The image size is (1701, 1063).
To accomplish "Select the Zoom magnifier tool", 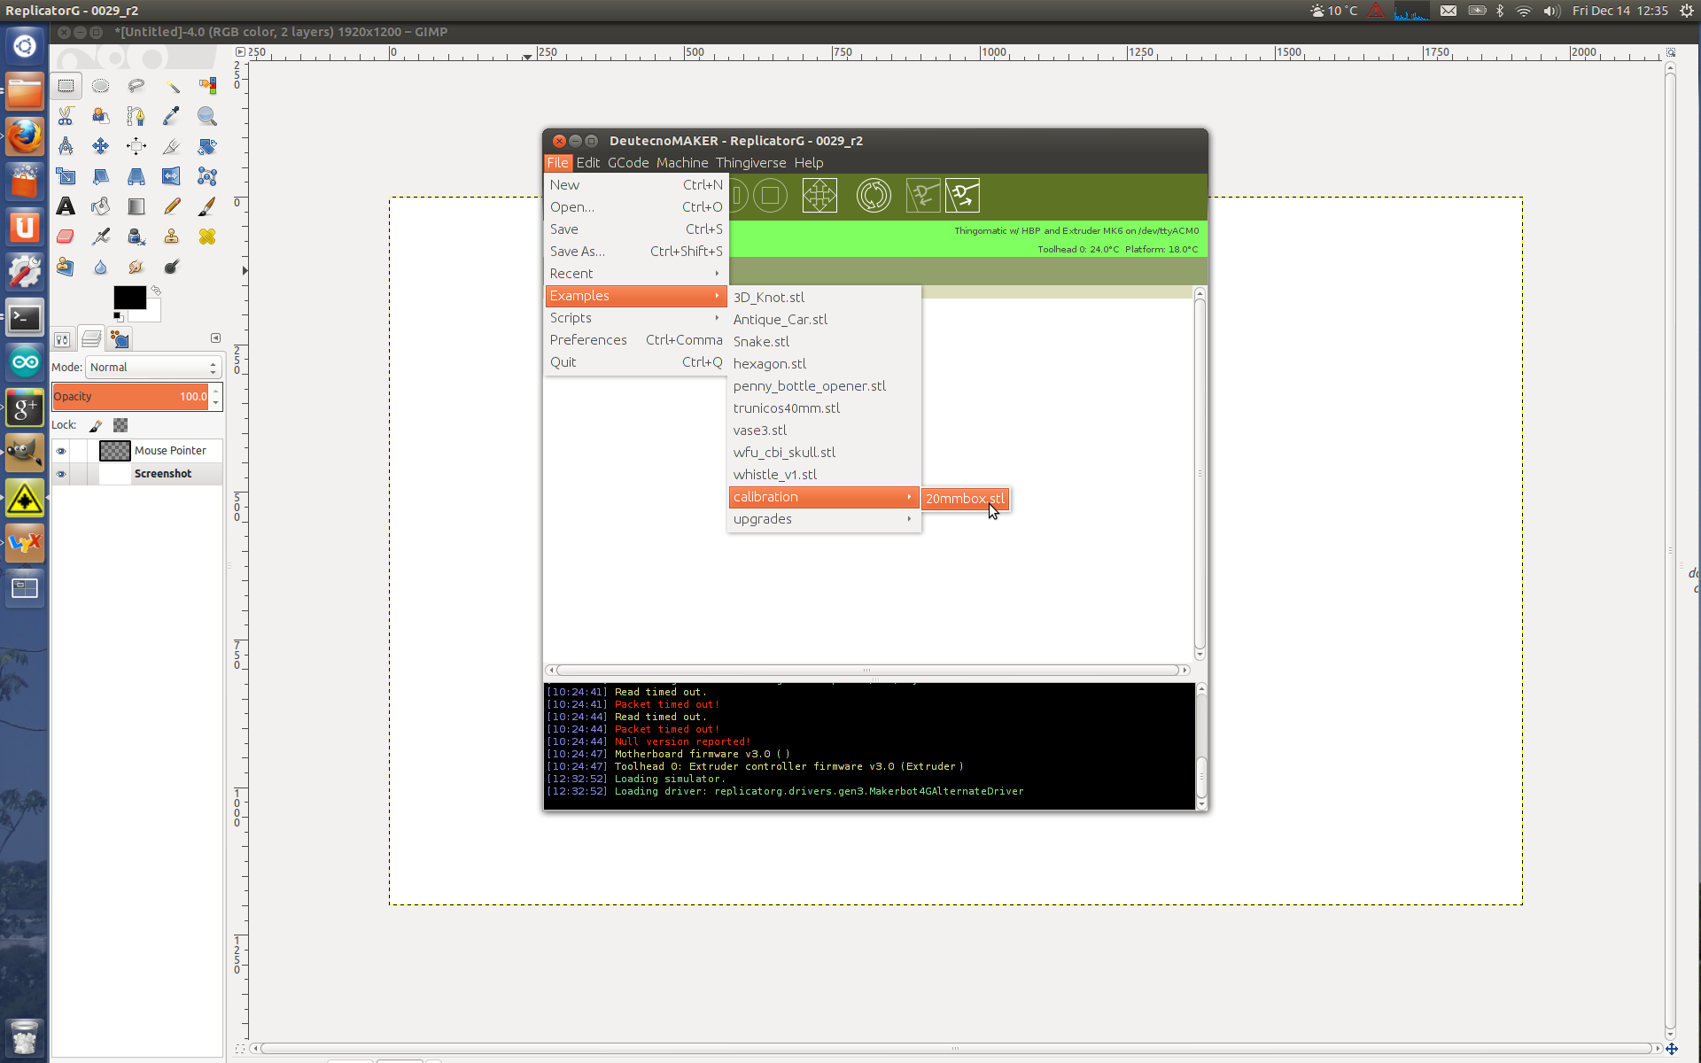I will 206,116.
